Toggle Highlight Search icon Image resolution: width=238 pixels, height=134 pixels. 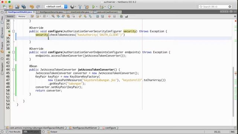(x=68, y=16)
